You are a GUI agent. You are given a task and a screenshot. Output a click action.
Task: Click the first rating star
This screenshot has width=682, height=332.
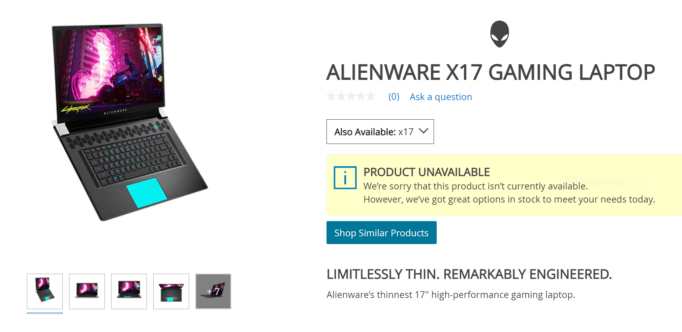pos(331,96)
